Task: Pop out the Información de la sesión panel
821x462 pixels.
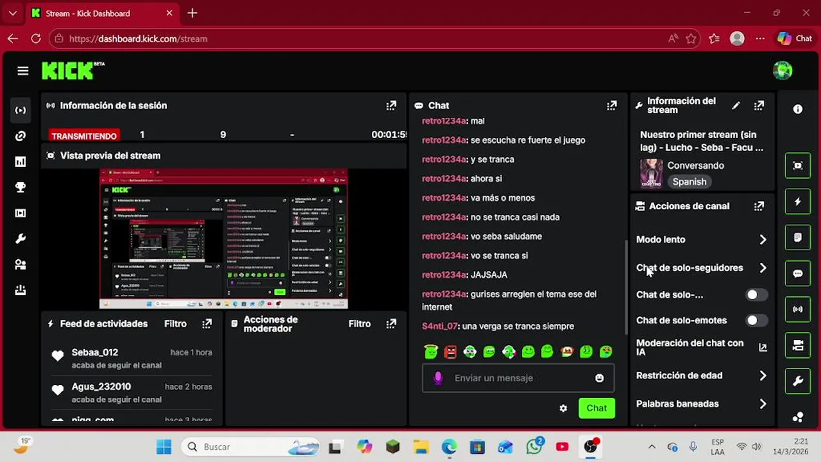Action: click(391, 105)
